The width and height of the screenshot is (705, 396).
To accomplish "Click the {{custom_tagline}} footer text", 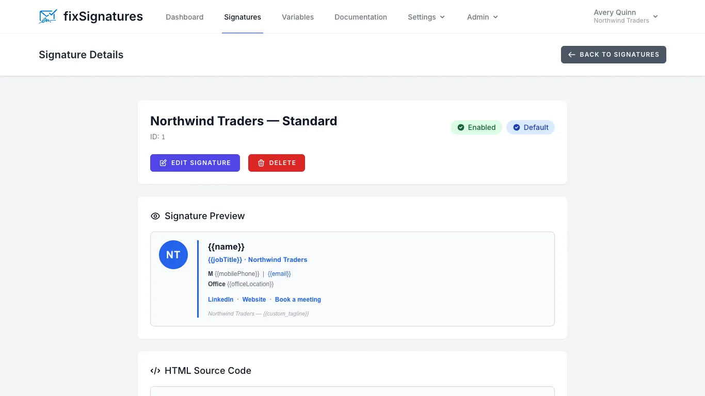I will (286, 313).
